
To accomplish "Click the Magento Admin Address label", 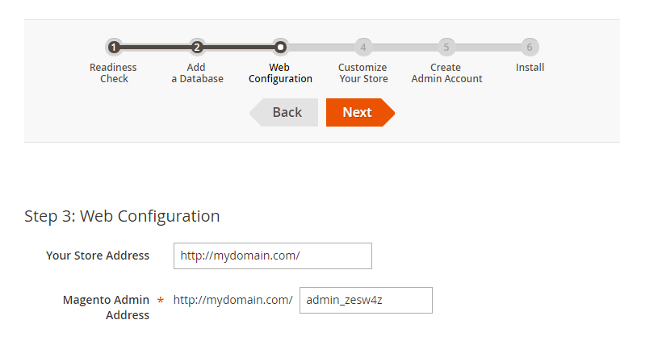I will pos(107,307).
